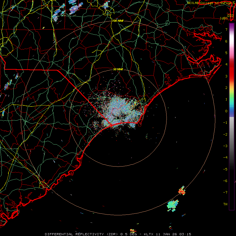
Task: Click the DIFFERENTIAL REFLECTIVITY (ZDR) caption text
Action: coord(82,234)
